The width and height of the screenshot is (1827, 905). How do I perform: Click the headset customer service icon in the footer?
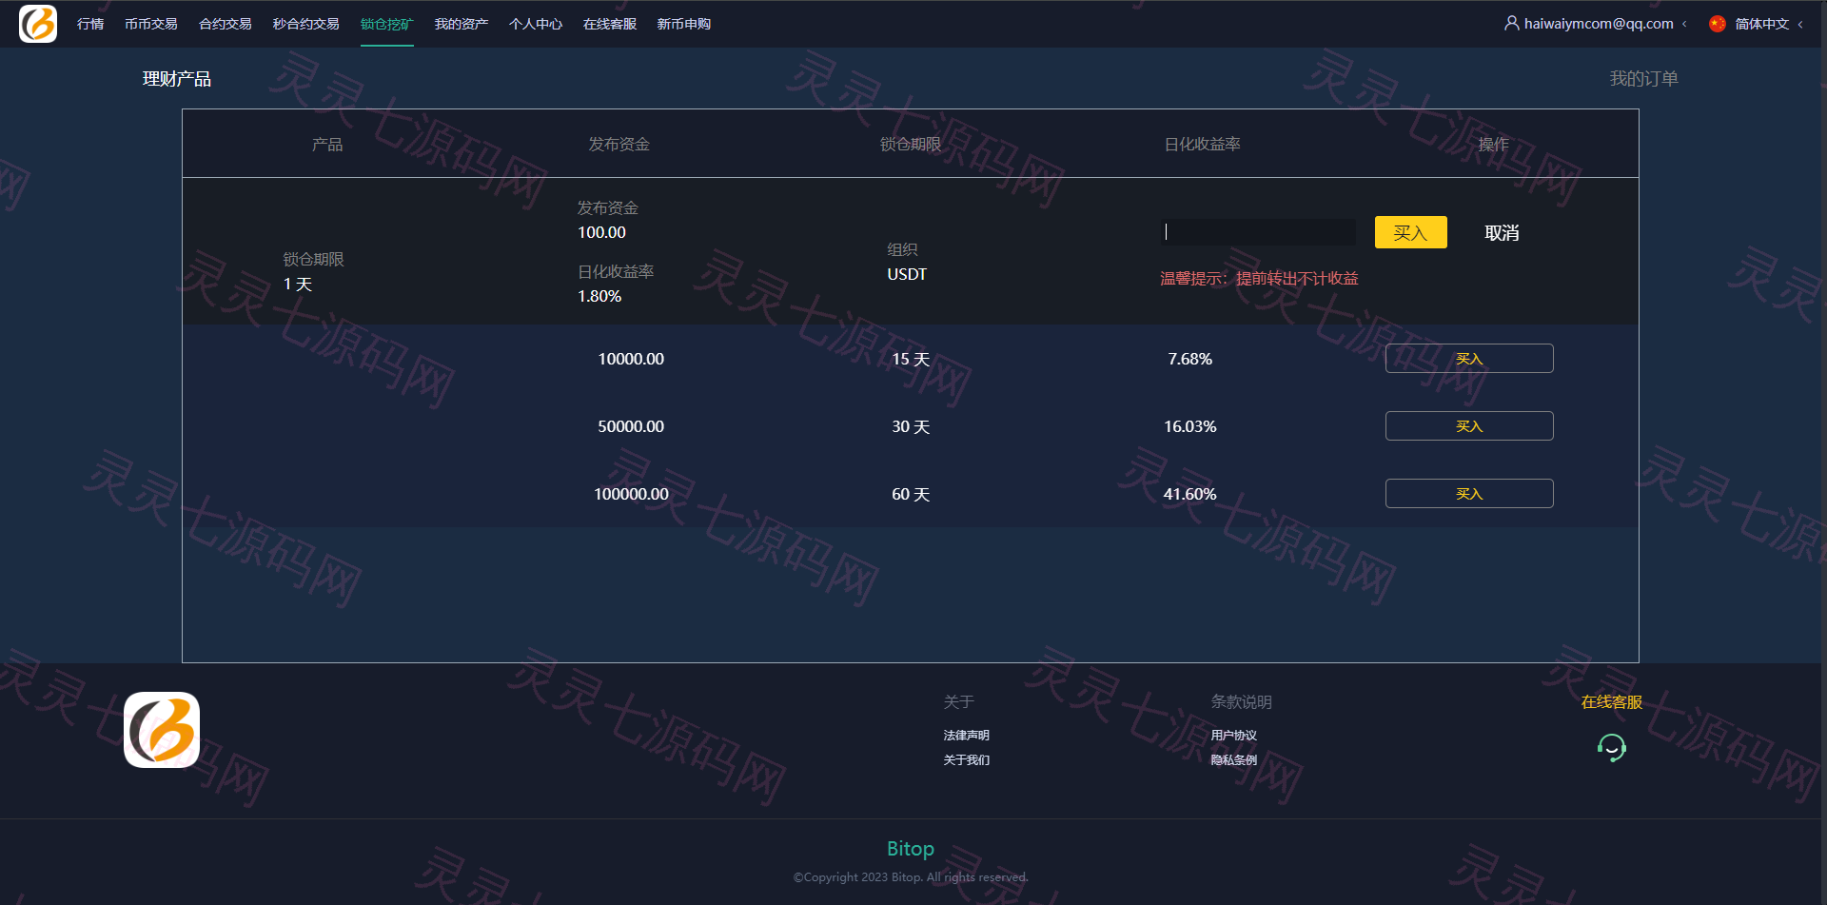[x=1611, y=748]
